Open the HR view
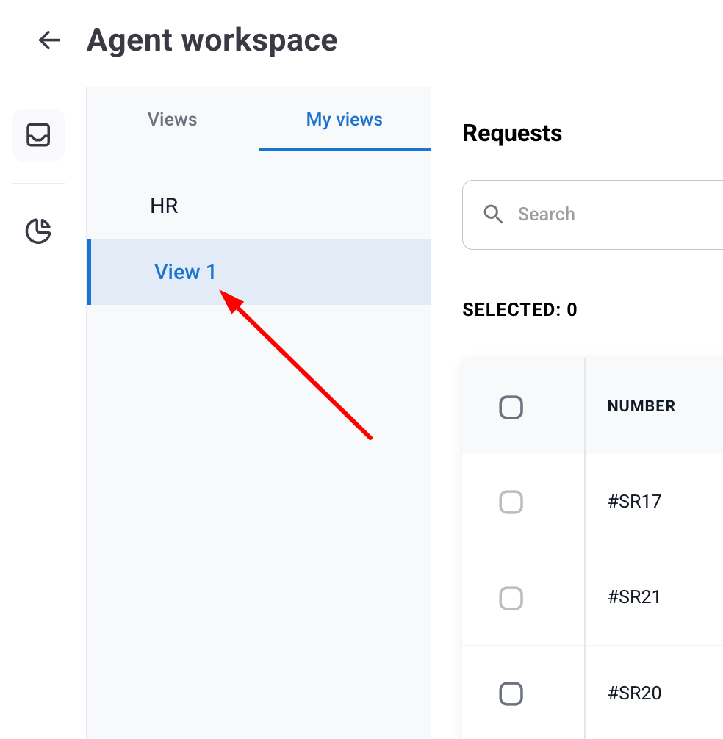 [165, 206]
